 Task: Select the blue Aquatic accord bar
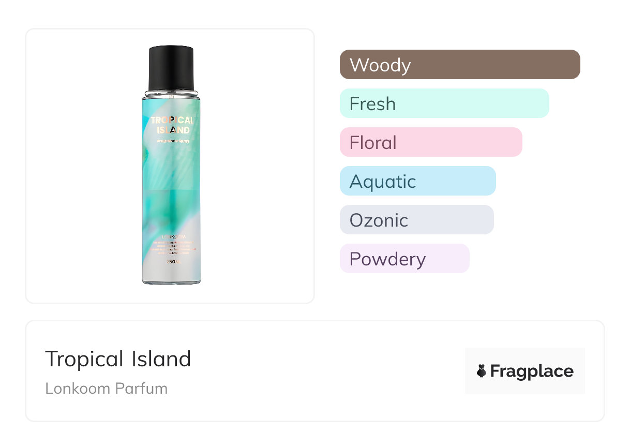coord(417,181)
